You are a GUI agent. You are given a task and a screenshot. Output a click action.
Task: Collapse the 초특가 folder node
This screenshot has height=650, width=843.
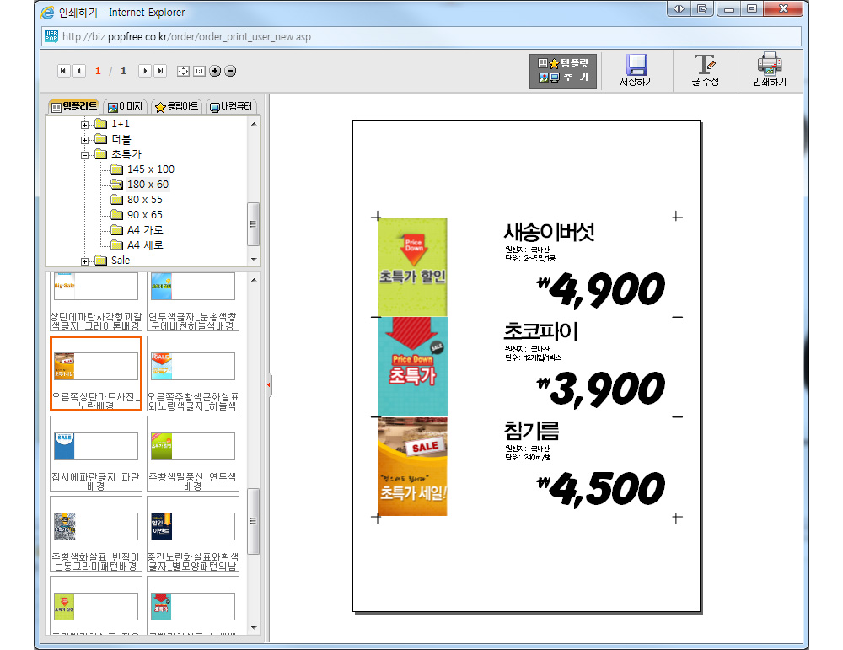(84, 155)
